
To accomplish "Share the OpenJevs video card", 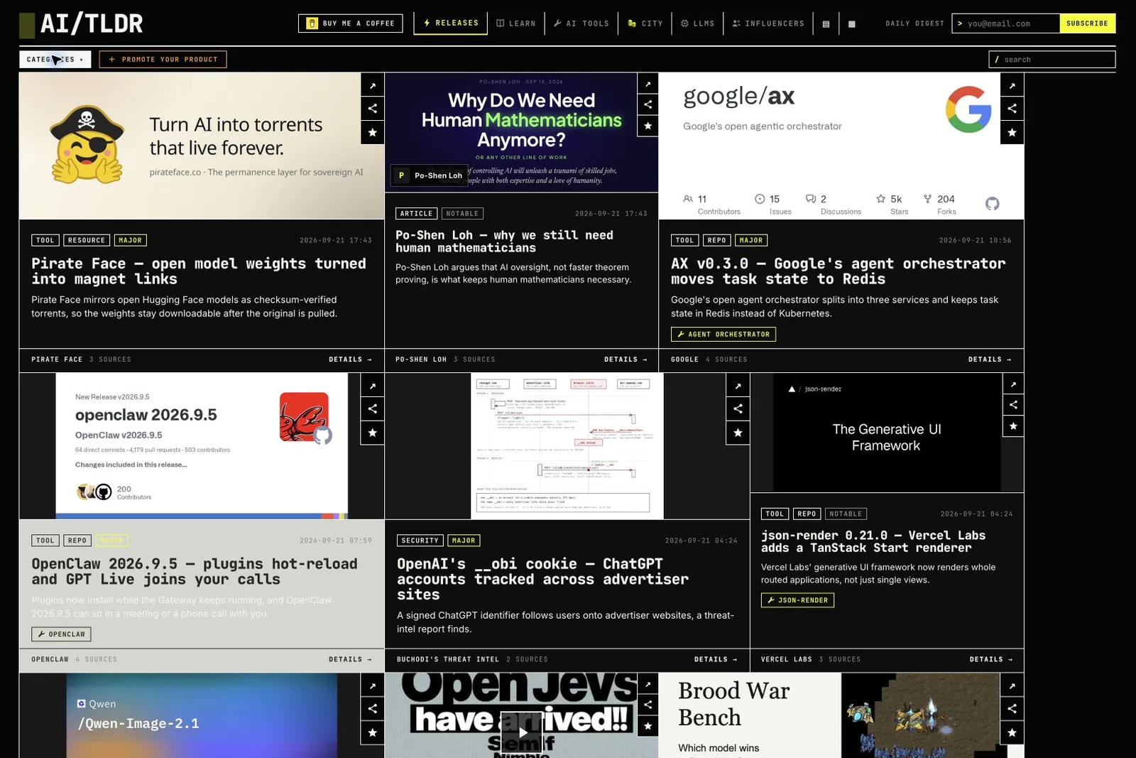I will point(648,705).
